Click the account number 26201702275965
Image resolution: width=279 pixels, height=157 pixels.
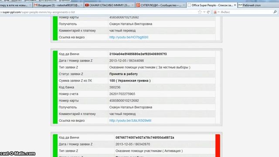coord(122,94)
